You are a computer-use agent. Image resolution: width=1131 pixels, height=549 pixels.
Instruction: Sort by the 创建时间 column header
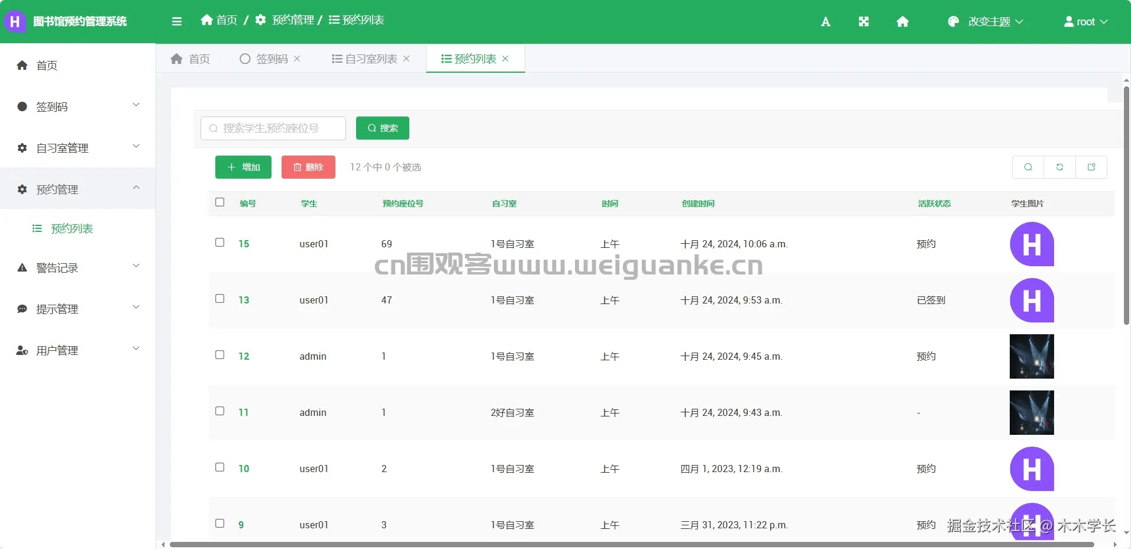pos(698,204)
